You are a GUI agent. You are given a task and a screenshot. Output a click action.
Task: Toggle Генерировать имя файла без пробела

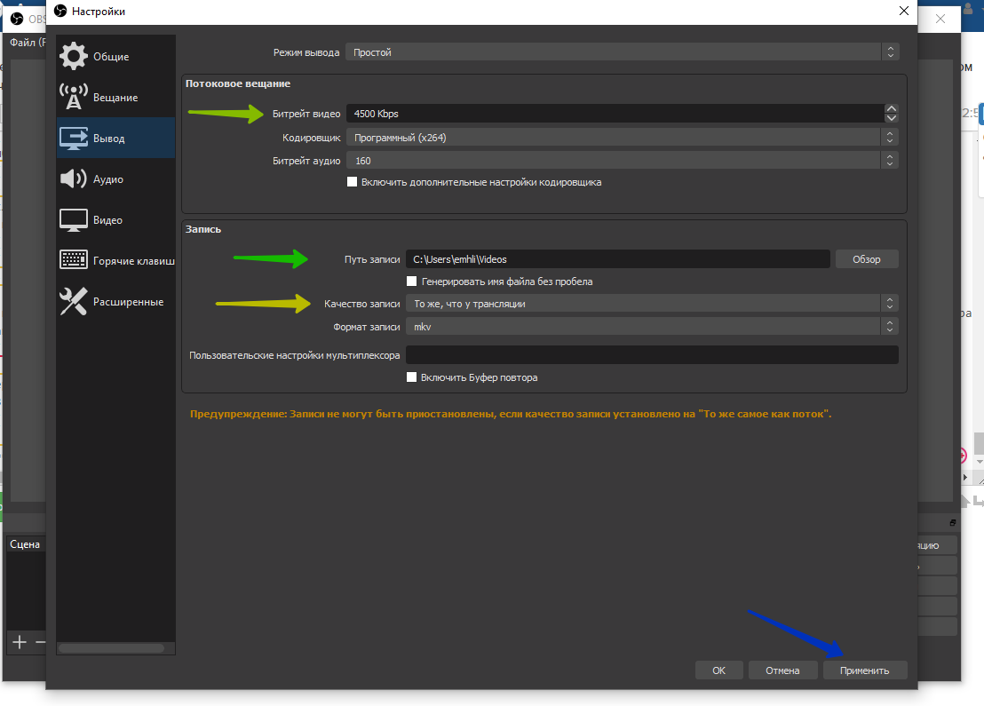point(412,282)
